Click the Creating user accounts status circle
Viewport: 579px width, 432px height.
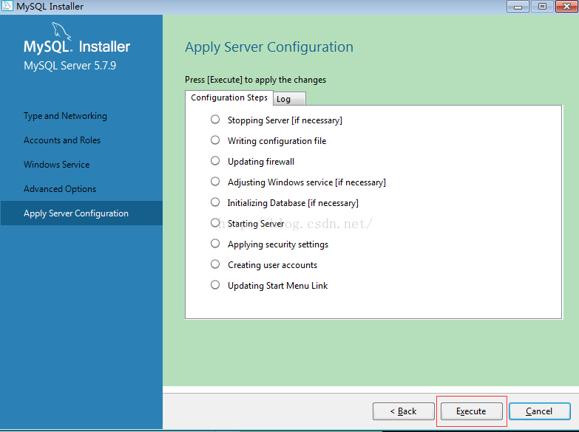215,264
